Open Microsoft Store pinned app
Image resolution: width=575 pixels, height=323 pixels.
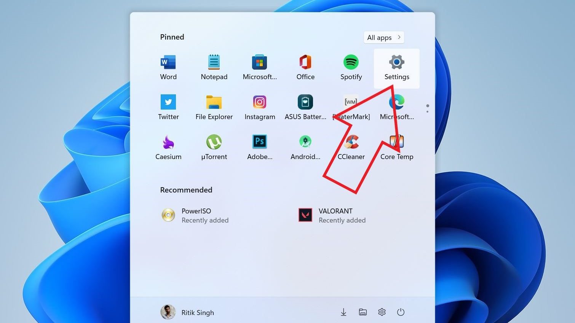pyautogui.click(x=260, y=68)
